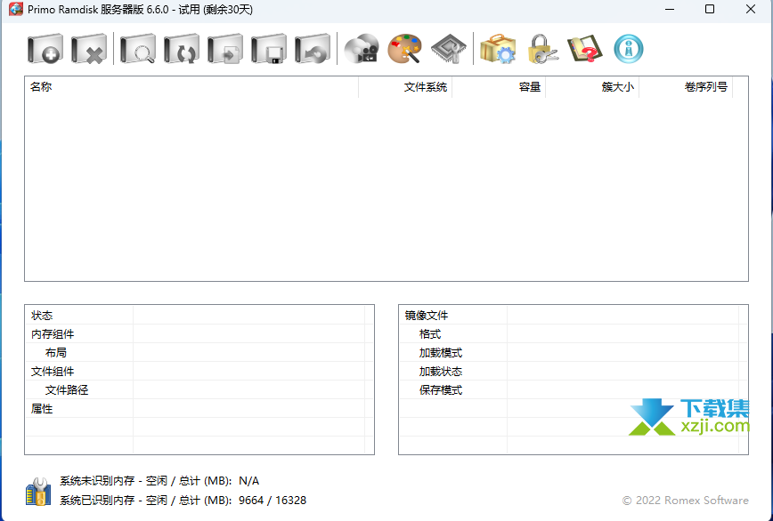Open the memory chip with wrench icon
Screen dimensions: 773x521
(449, 49)
